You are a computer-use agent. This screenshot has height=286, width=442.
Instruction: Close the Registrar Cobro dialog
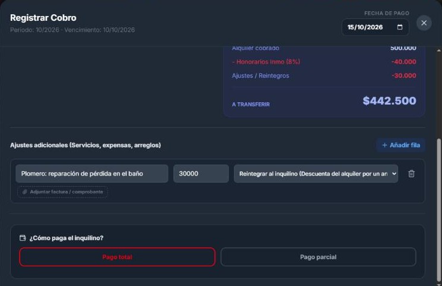tap(424, 23)
